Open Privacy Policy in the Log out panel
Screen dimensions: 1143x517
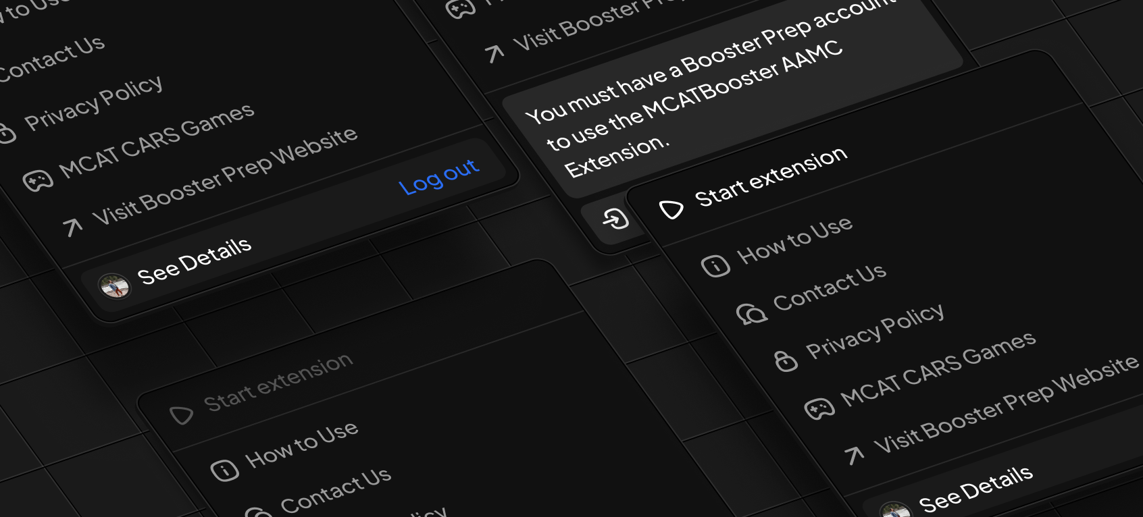[x=94, y=102]
